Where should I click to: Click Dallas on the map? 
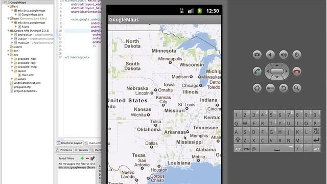click(x=151, y=143)
